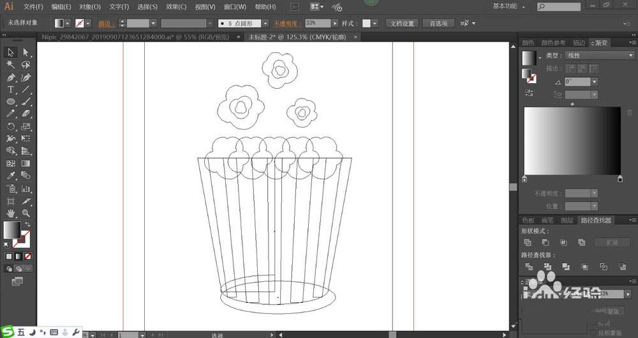638x338 pixels.
Task: Select the Shape Builder tool
Action: point(11,151)
